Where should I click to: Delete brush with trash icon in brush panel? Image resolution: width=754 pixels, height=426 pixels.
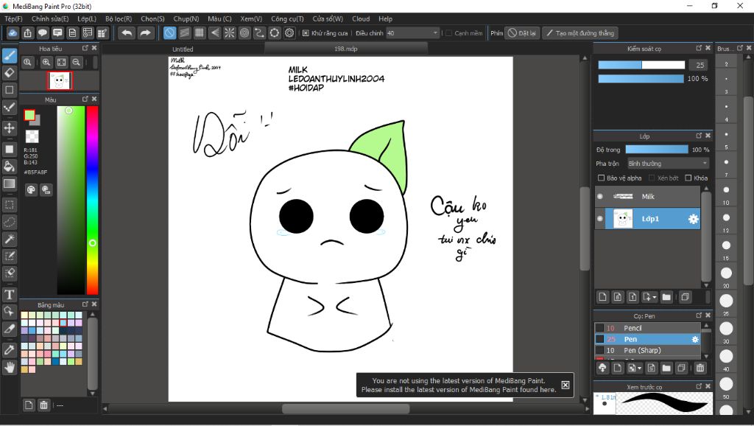pyautogui.click(x=700, y=368)
